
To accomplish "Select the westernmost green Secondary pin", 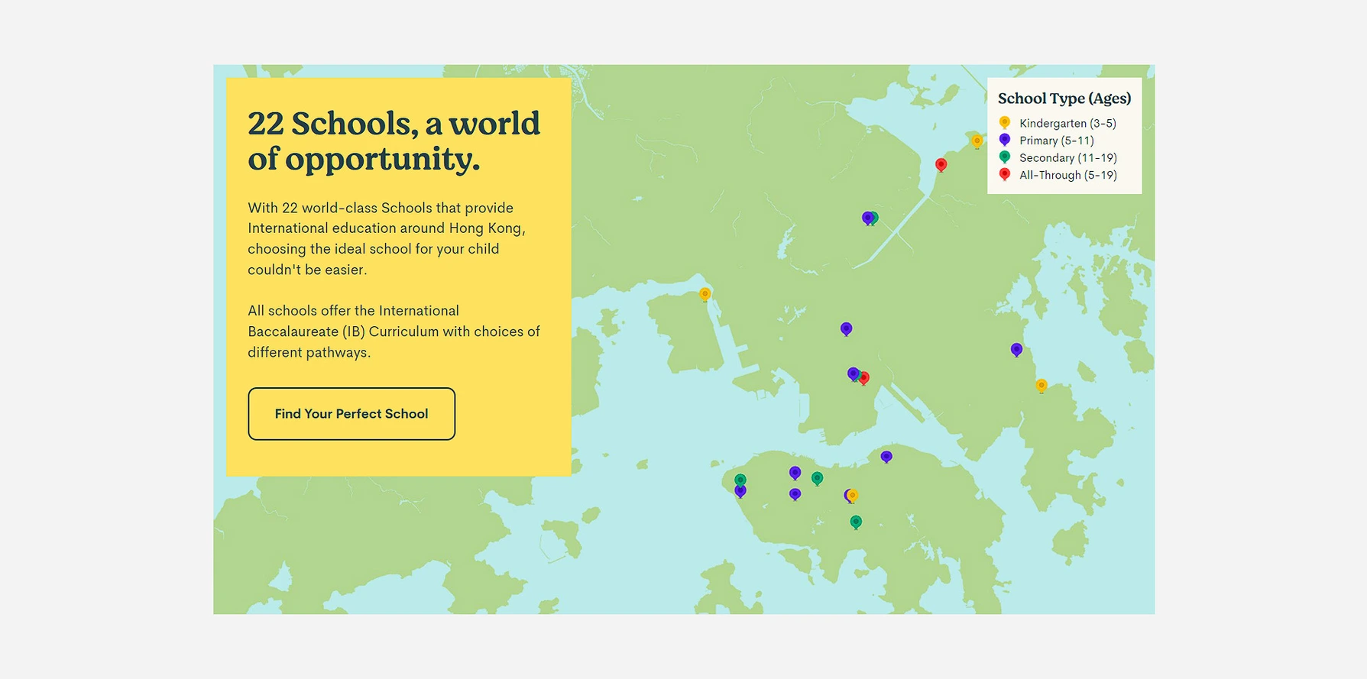I will (740, 480).
